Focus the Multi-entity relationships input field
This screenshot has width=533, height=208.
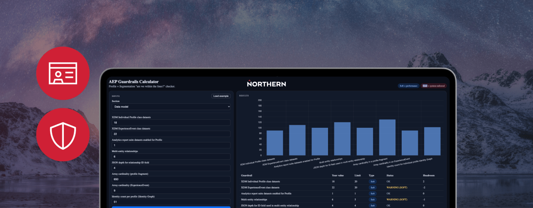(x=171, y=157)
